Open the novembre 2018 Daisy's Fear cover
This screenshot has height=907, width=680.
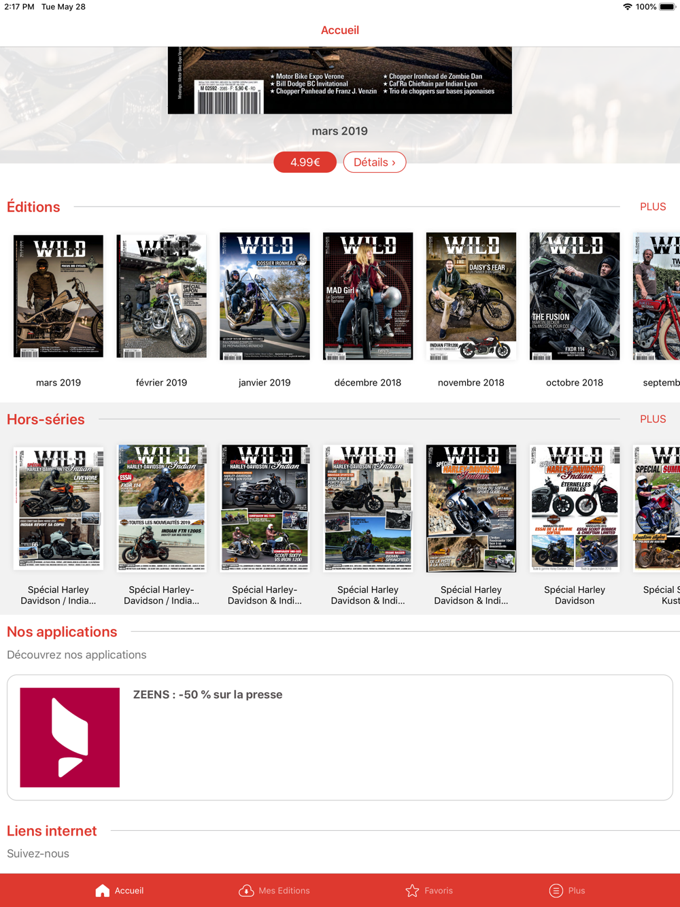[471, 296]
